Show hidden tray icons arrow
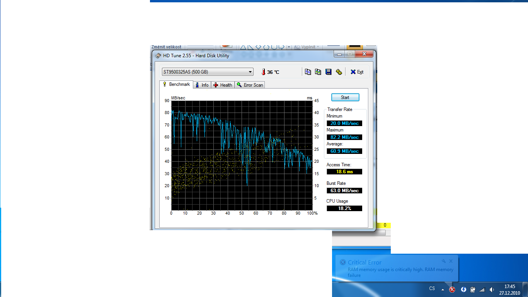The image size is (528, 297). coord(443,289)
